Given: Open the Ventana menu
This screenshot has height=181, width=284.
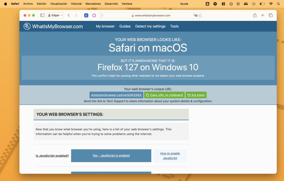Looking at the screenshot, I should 127,4.
